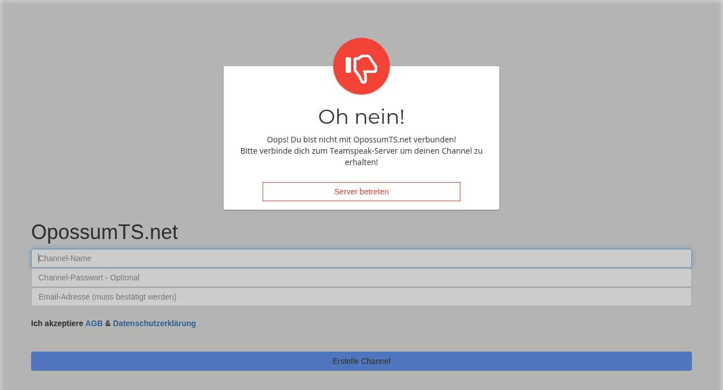Click the OpossumTS.net heading
723x390 pixels.
coord(104,232)
